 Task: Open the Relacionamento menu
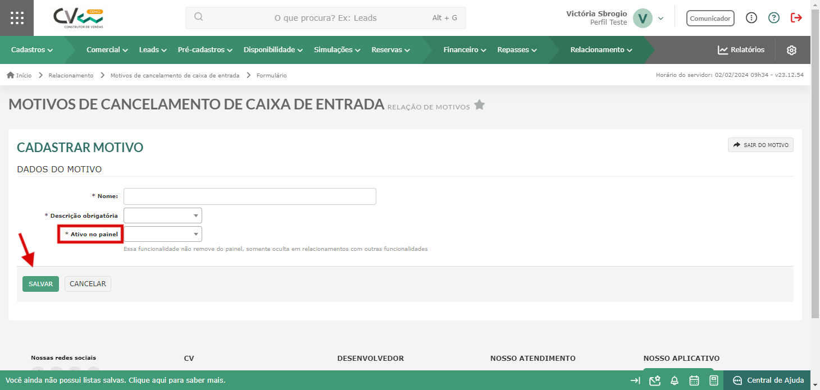pos(602,50)
